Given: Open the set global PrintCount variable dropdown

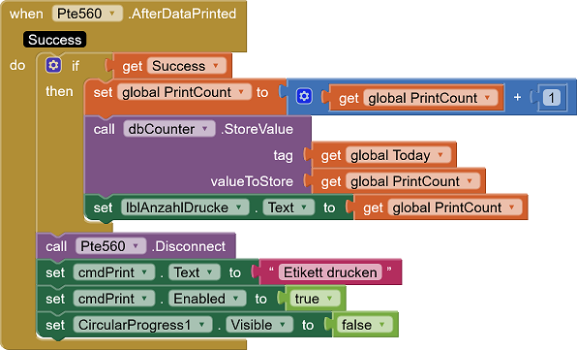Looking at the screenshot, I should click(184, 92).
